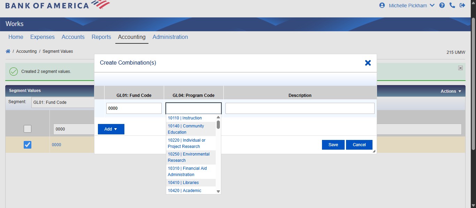Click the sign-out icon
This screenshot has width=476, height=208.
(462, 5)
